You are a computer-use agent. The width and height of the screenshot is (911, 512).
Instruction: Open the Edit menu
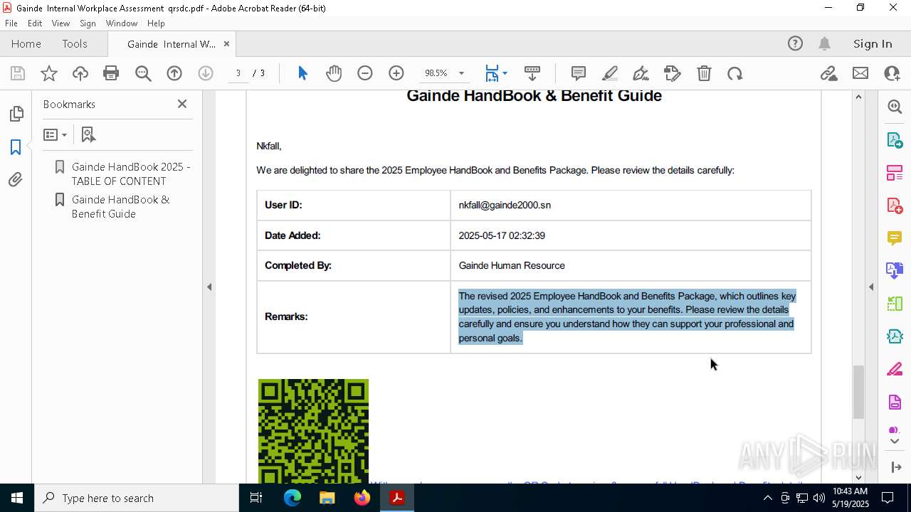[35, 23]
